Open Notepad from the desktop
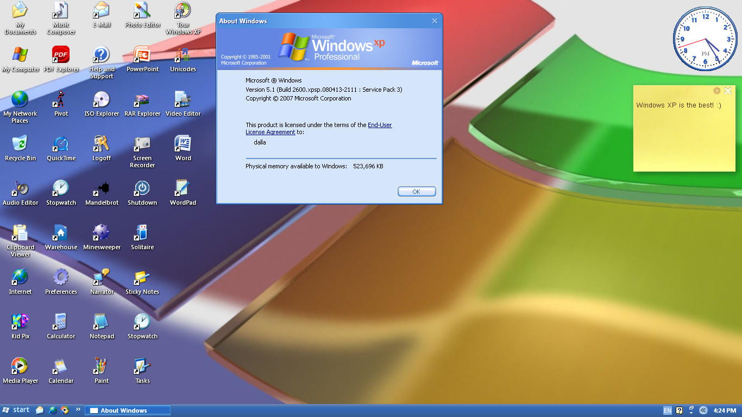The width and height of the screenshot is (742, 417). click(x=102, y=326)
